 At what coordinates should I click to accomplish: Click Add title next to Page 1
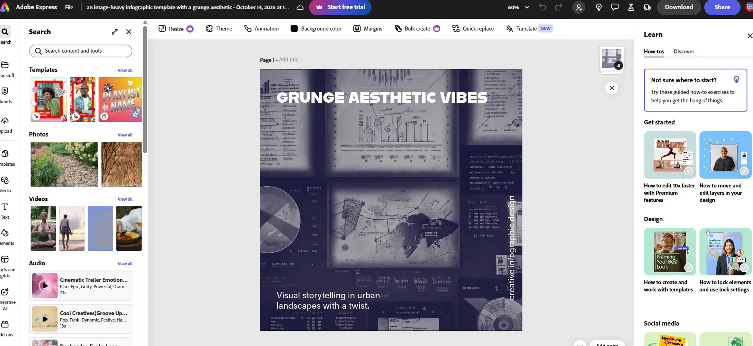(289, 60)
